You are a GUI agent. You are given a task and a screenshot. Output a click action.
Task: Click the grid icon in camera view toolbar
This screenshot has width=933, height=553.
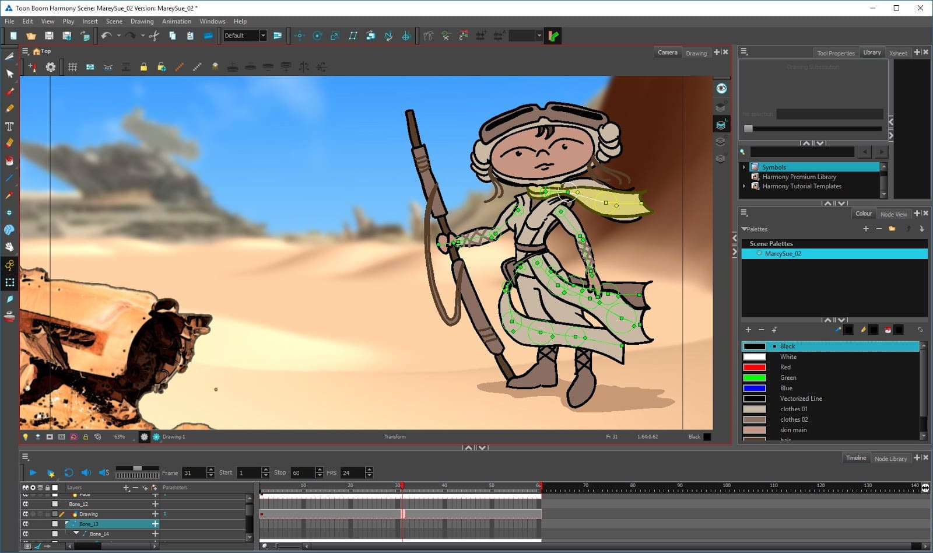click(x=73, y=66)
